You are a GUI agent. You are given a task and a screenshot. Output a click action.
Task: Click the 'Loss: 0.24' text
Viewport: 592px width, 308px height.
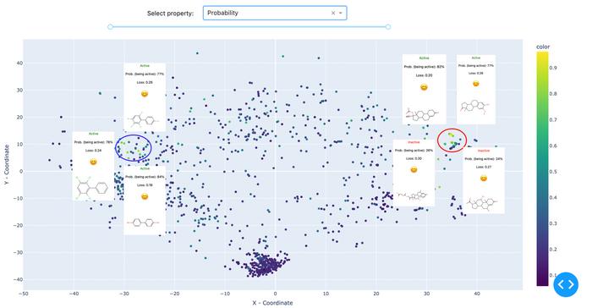tap(93, 151)
